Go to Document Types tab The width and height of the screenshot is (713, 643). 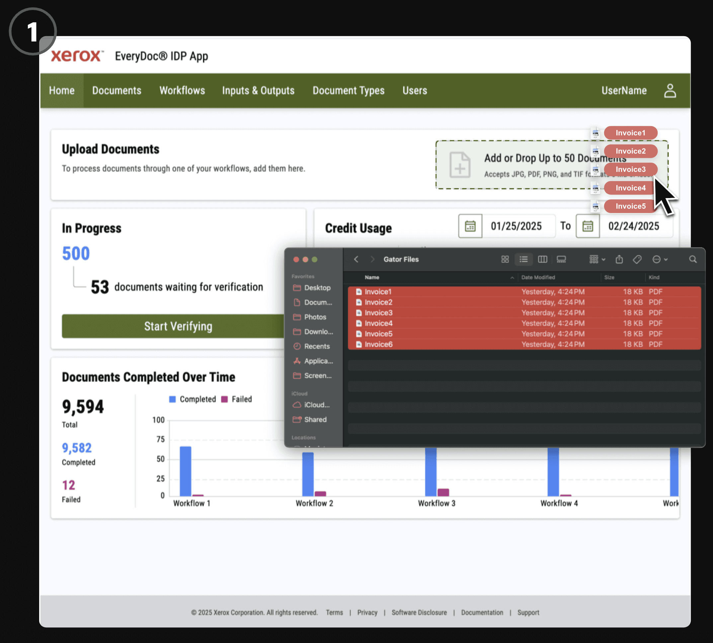(348, 91)
